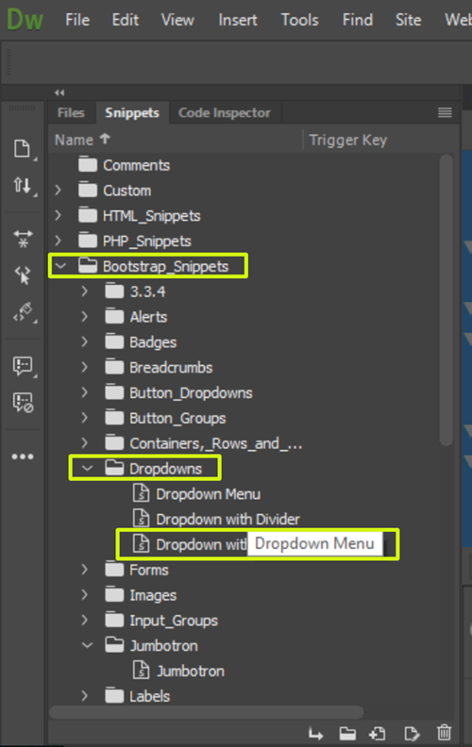
Task: Expand the 3.3.4 folder chevron
Action: (x=85, y=291)
